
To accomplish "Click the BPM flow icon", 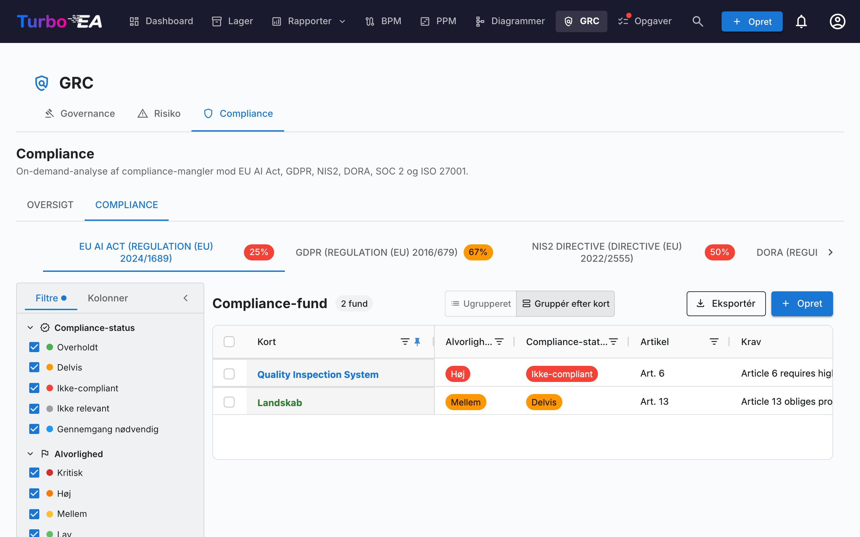I will (x=370, y=21).
